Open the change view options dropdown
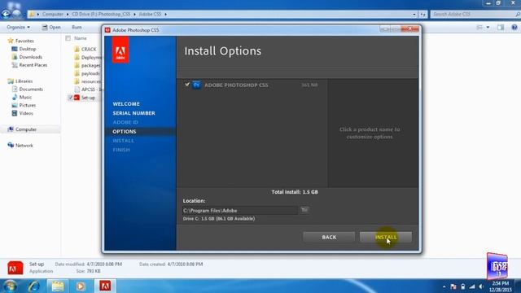Image resolution: width=521 pixels, height=293 pixels. point(488,27)
